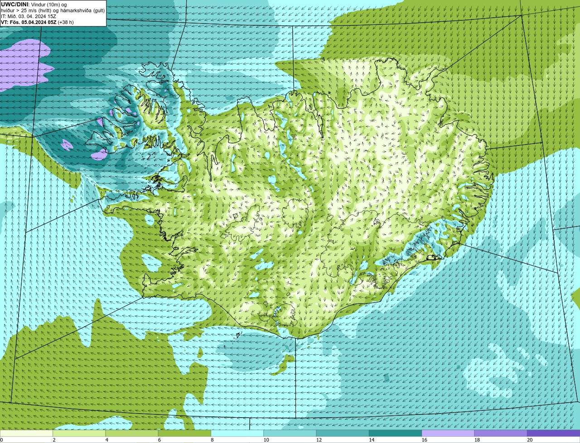Click the 0–2 m/s palest legend swatch
Image resolution: width=580 pixels, height=443 pixels.
(27, 433)
